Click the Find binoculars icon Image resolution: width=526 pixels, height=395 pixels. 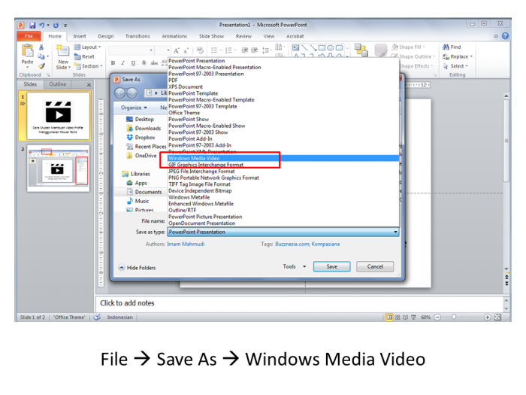[446, 47]
